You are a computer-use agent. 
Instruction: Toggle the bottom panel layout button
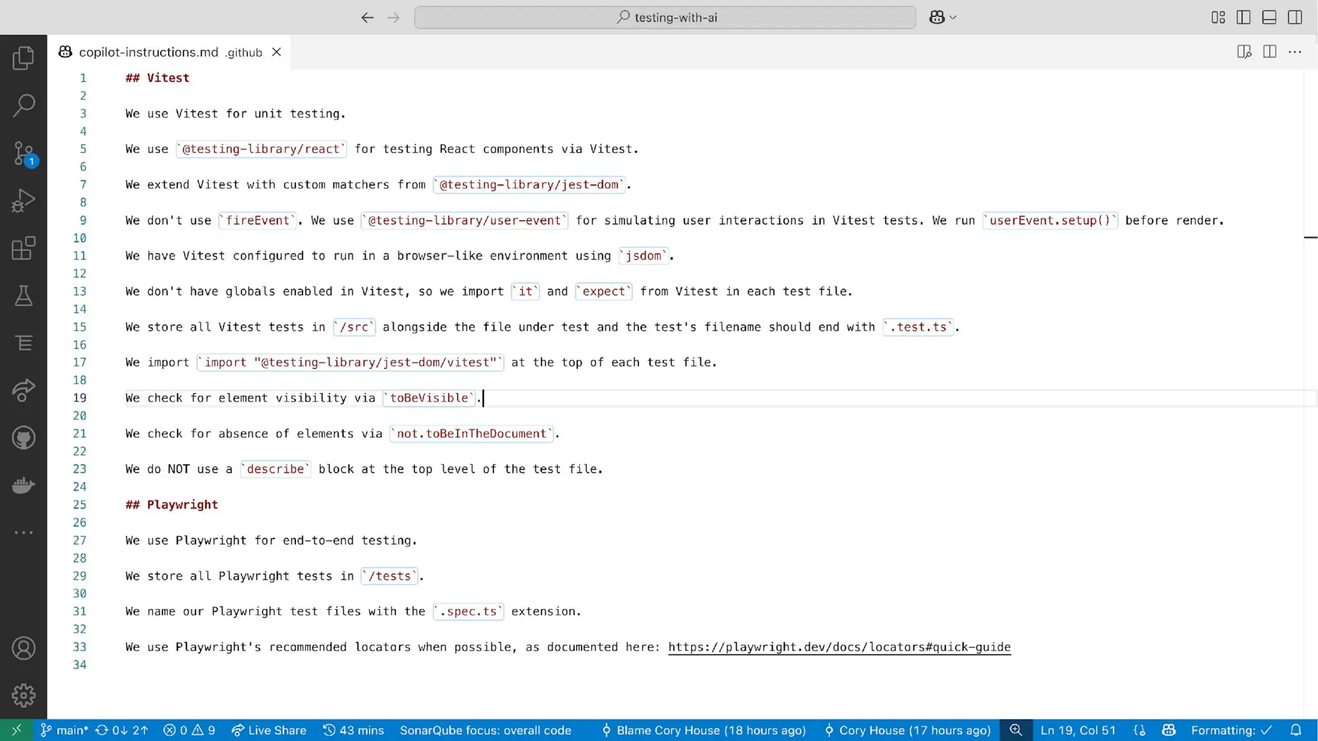[1269, 17]
